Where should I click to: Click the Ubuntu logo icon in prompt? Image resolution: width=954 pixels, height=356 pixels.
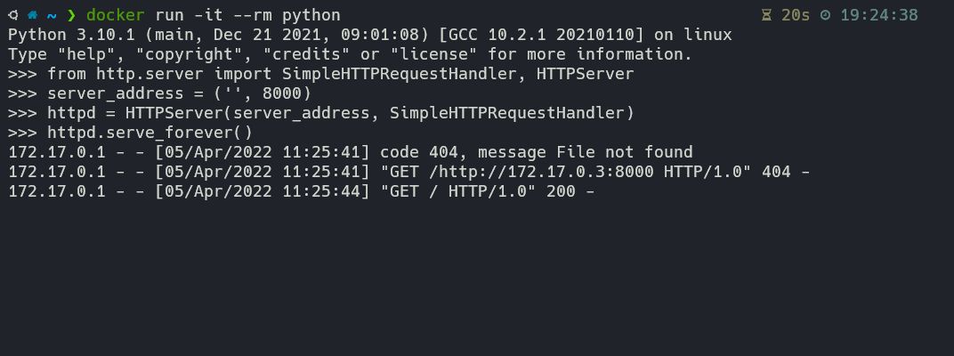click(x=13, y=15)
